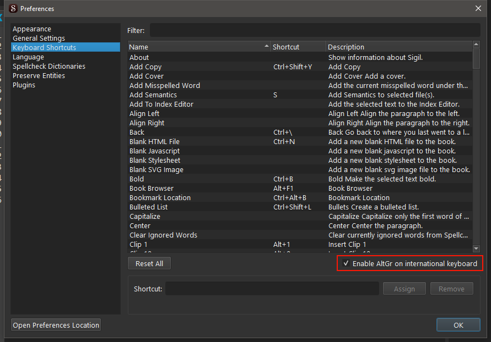The width and height of the screenshot is (491, 342).
Task: Click the scrollbar up arrow in shortcuts list
Action: 476,45
